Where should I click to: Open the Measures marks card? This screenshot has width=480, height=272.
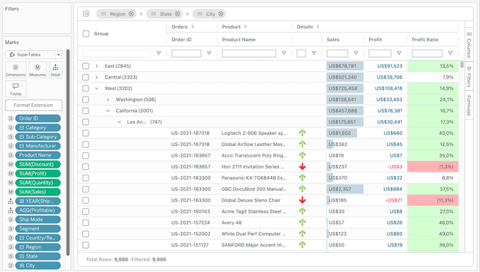[37, 70]
